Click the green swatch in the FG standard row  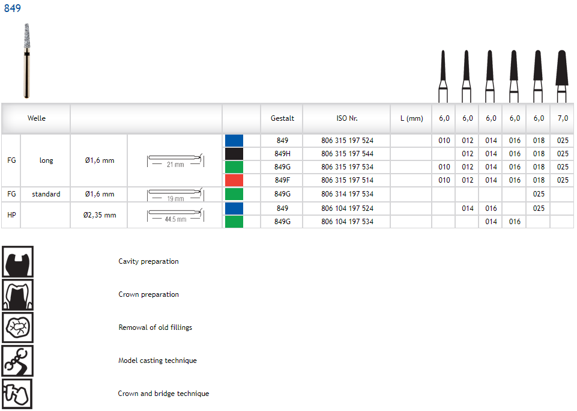coord(234,194)
